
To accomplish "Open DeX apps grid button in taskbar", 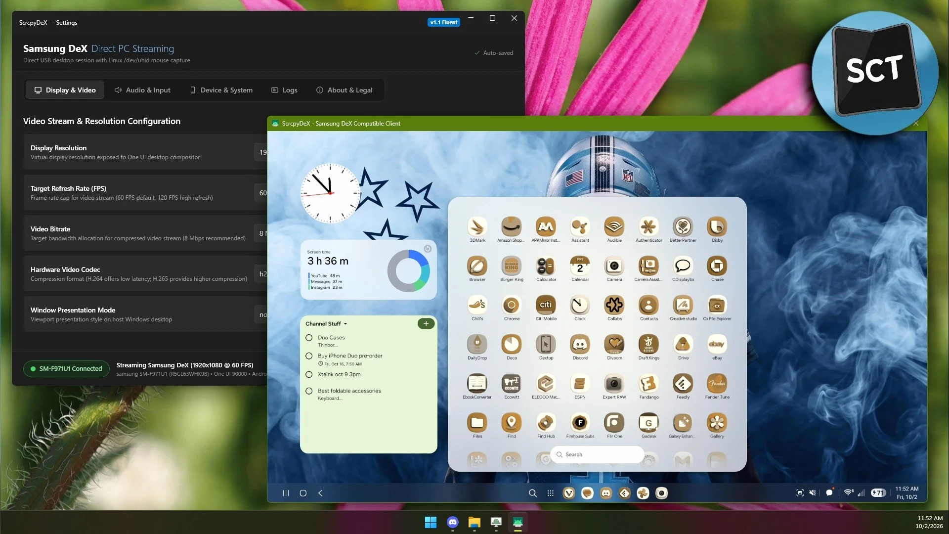I will pos(550,493).
